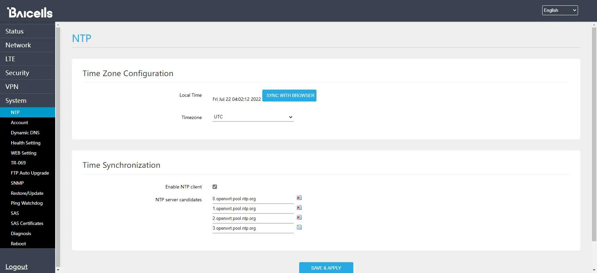Click the NTP page heading
597x273 pixels.
coord(82,38)
